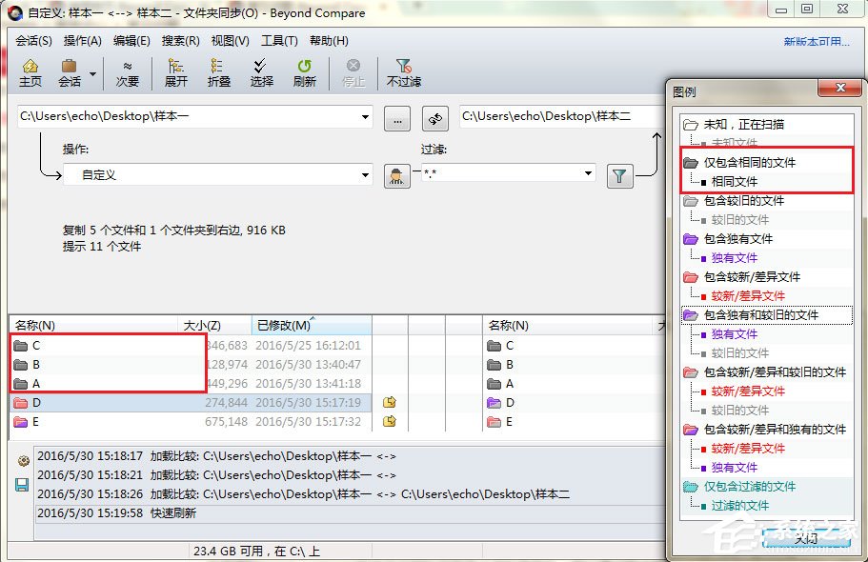This screenshot has height=562, width=868.
Task: Click the 停止 (Stop) icon
Action: (x=353, y=73)
